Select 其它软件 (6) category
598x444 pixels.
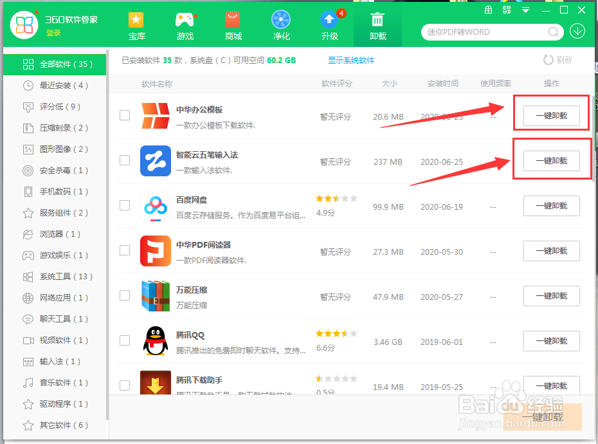(x=55, y=425)
